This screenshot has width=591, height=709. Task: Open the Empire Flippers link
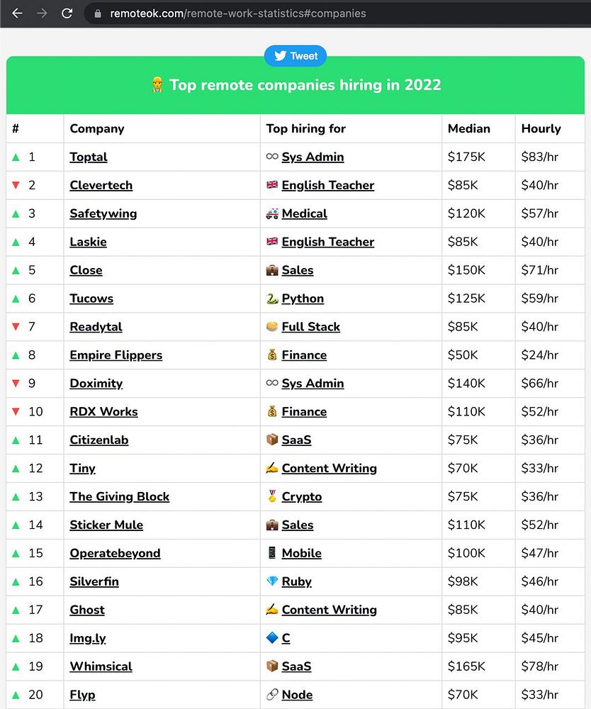point(116,355)
